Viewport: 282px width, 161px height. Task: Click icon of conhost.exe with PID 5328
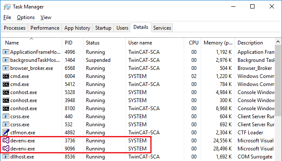coord(6,92)
